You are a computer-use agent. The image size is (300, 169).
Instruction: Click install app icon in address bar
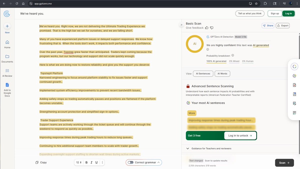click(x=250, y=4)
